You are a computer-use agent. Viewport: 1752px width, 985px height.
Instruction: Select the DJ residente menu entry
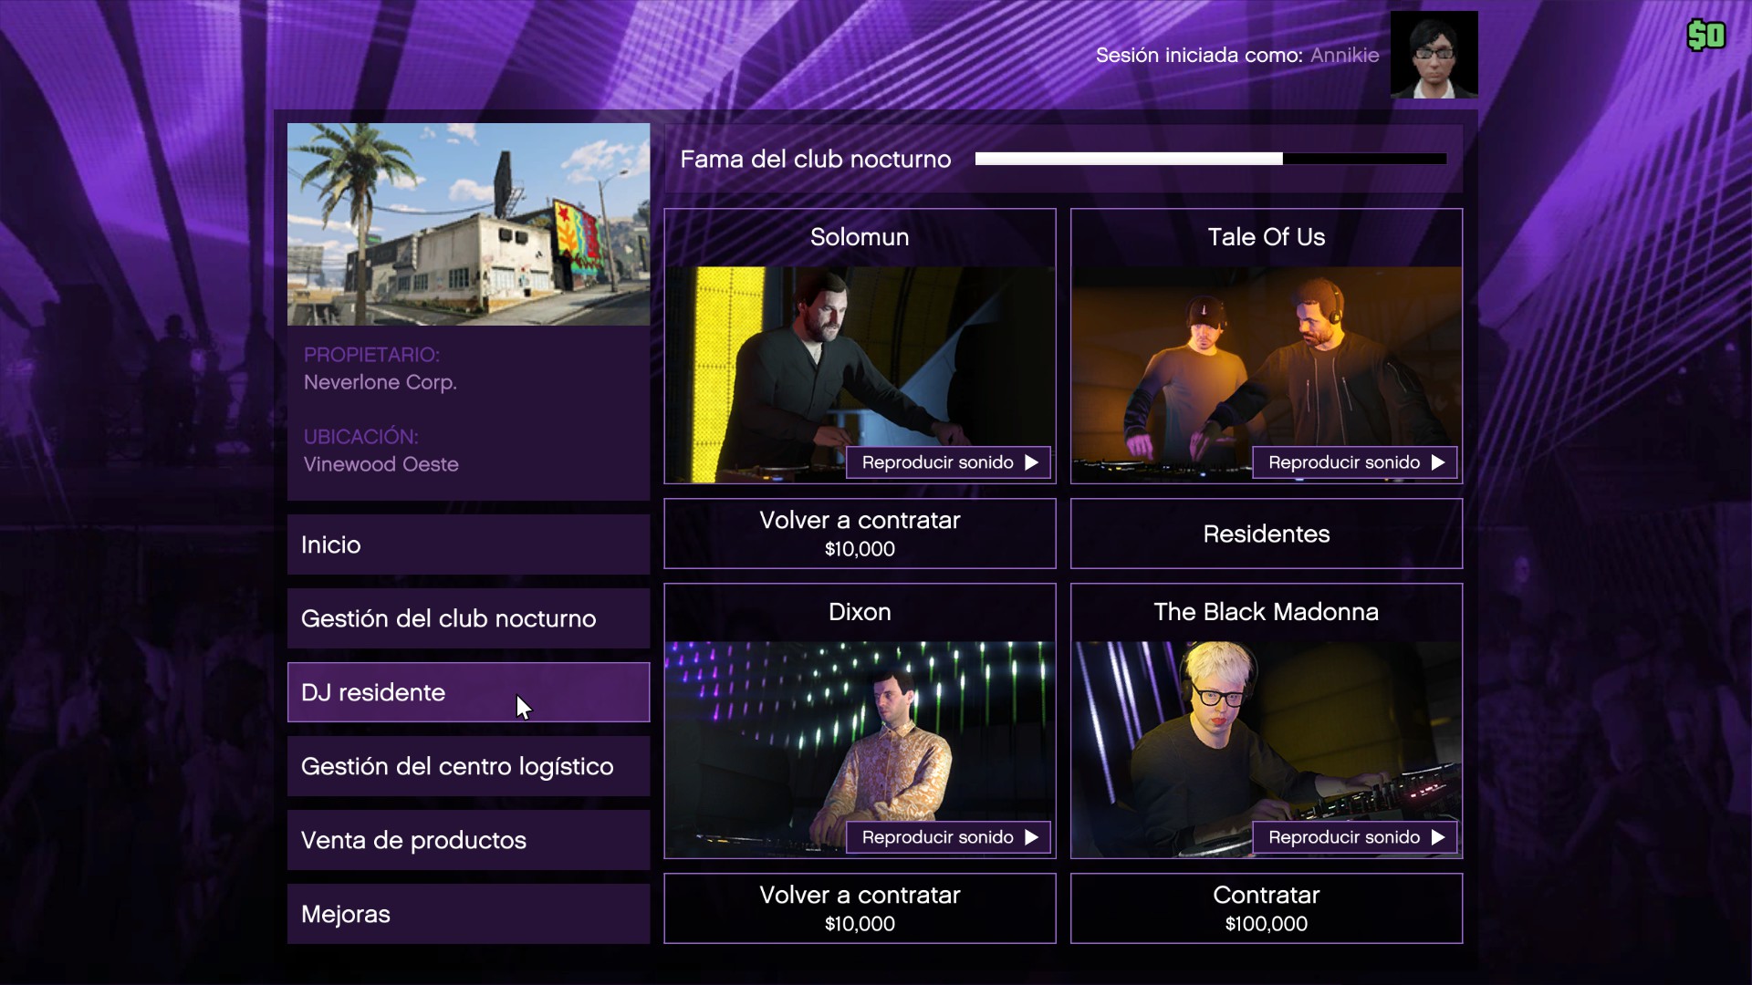pos(469,692)
